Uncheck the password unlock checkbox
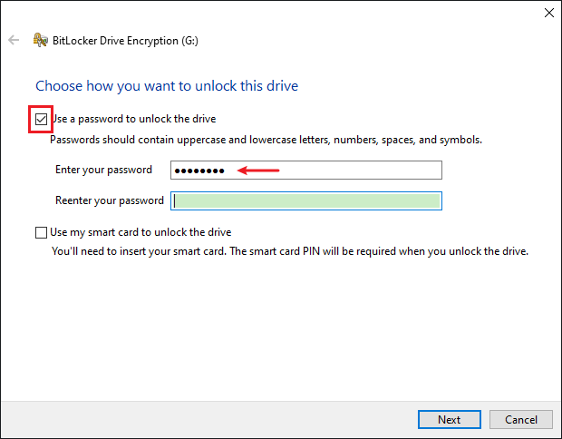 pyautogui.click(x=41, y=119)
